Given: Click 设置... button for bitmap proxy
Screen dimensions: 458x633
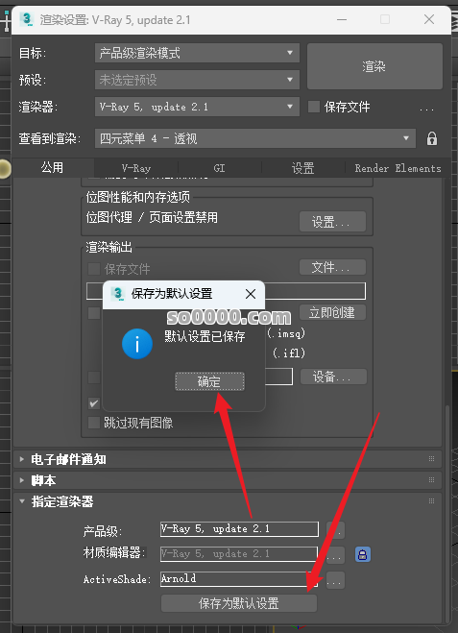Looking at the screenshot, I should [x=332, y=221].
